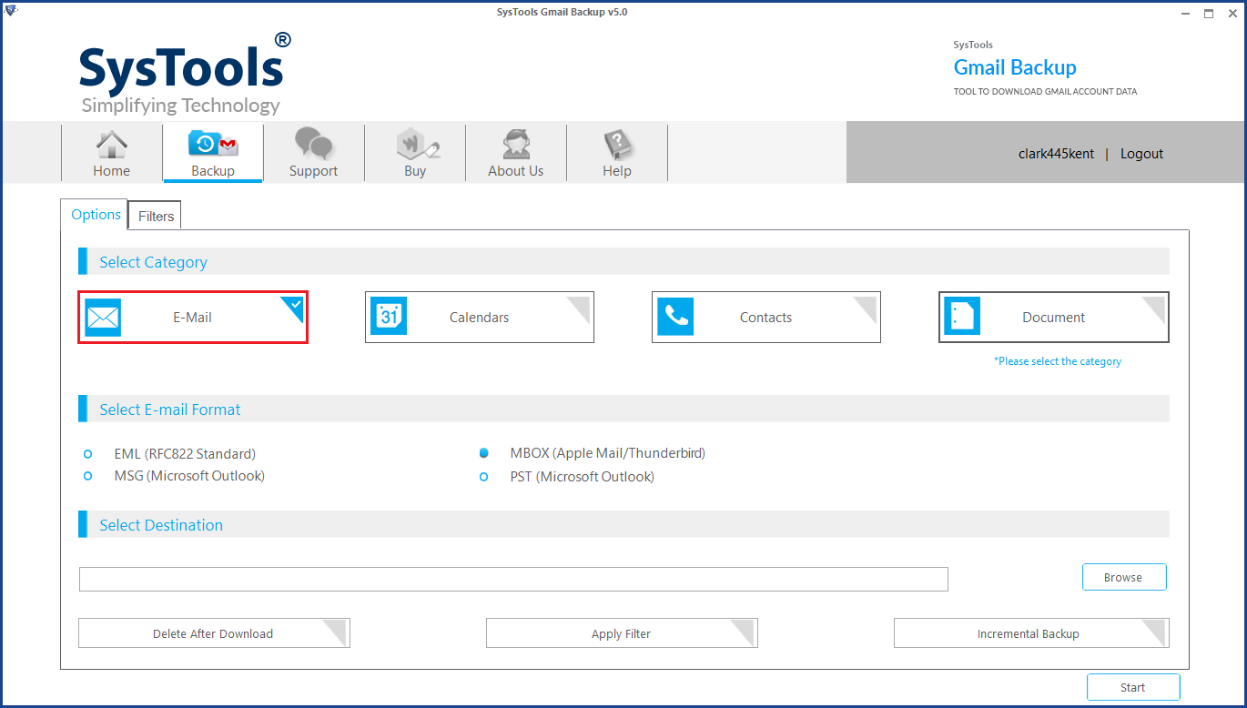
Task: Click the Select Category heading
Action: pyautogui.click(x=153, y=262)
